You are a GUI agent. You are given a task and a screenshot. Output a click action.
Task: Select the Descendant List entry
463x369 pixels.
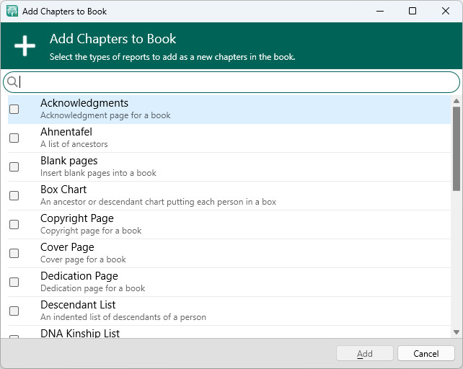click(x=216, y=311)
